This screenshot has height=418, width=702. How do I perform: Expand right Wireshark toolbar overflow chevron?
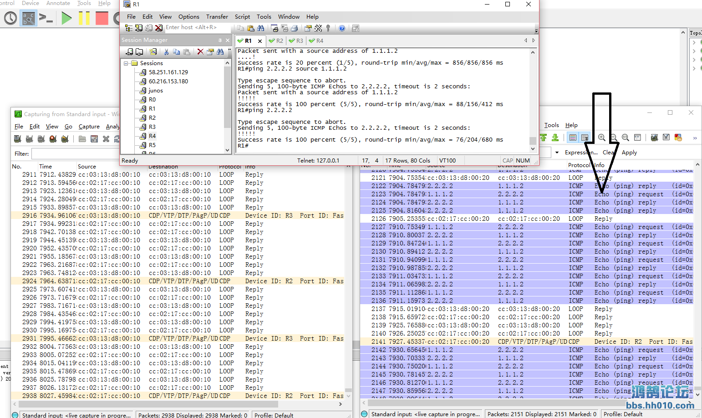[695, 138]
